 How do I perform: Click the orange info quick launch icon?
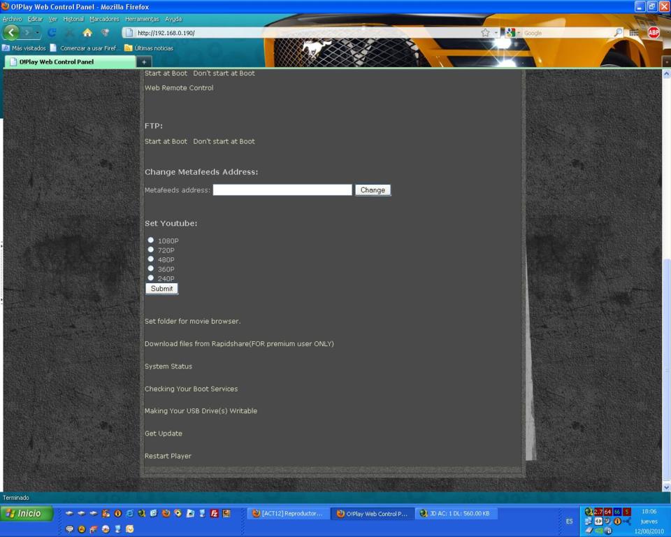pos(117,513)
